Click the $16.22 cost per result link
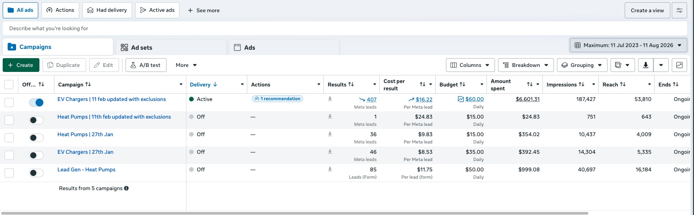The height and width of the screenshot is (215, 694). 424,99
